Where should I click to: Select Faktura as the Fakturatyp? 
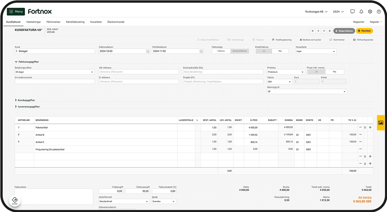coord(221,51)
